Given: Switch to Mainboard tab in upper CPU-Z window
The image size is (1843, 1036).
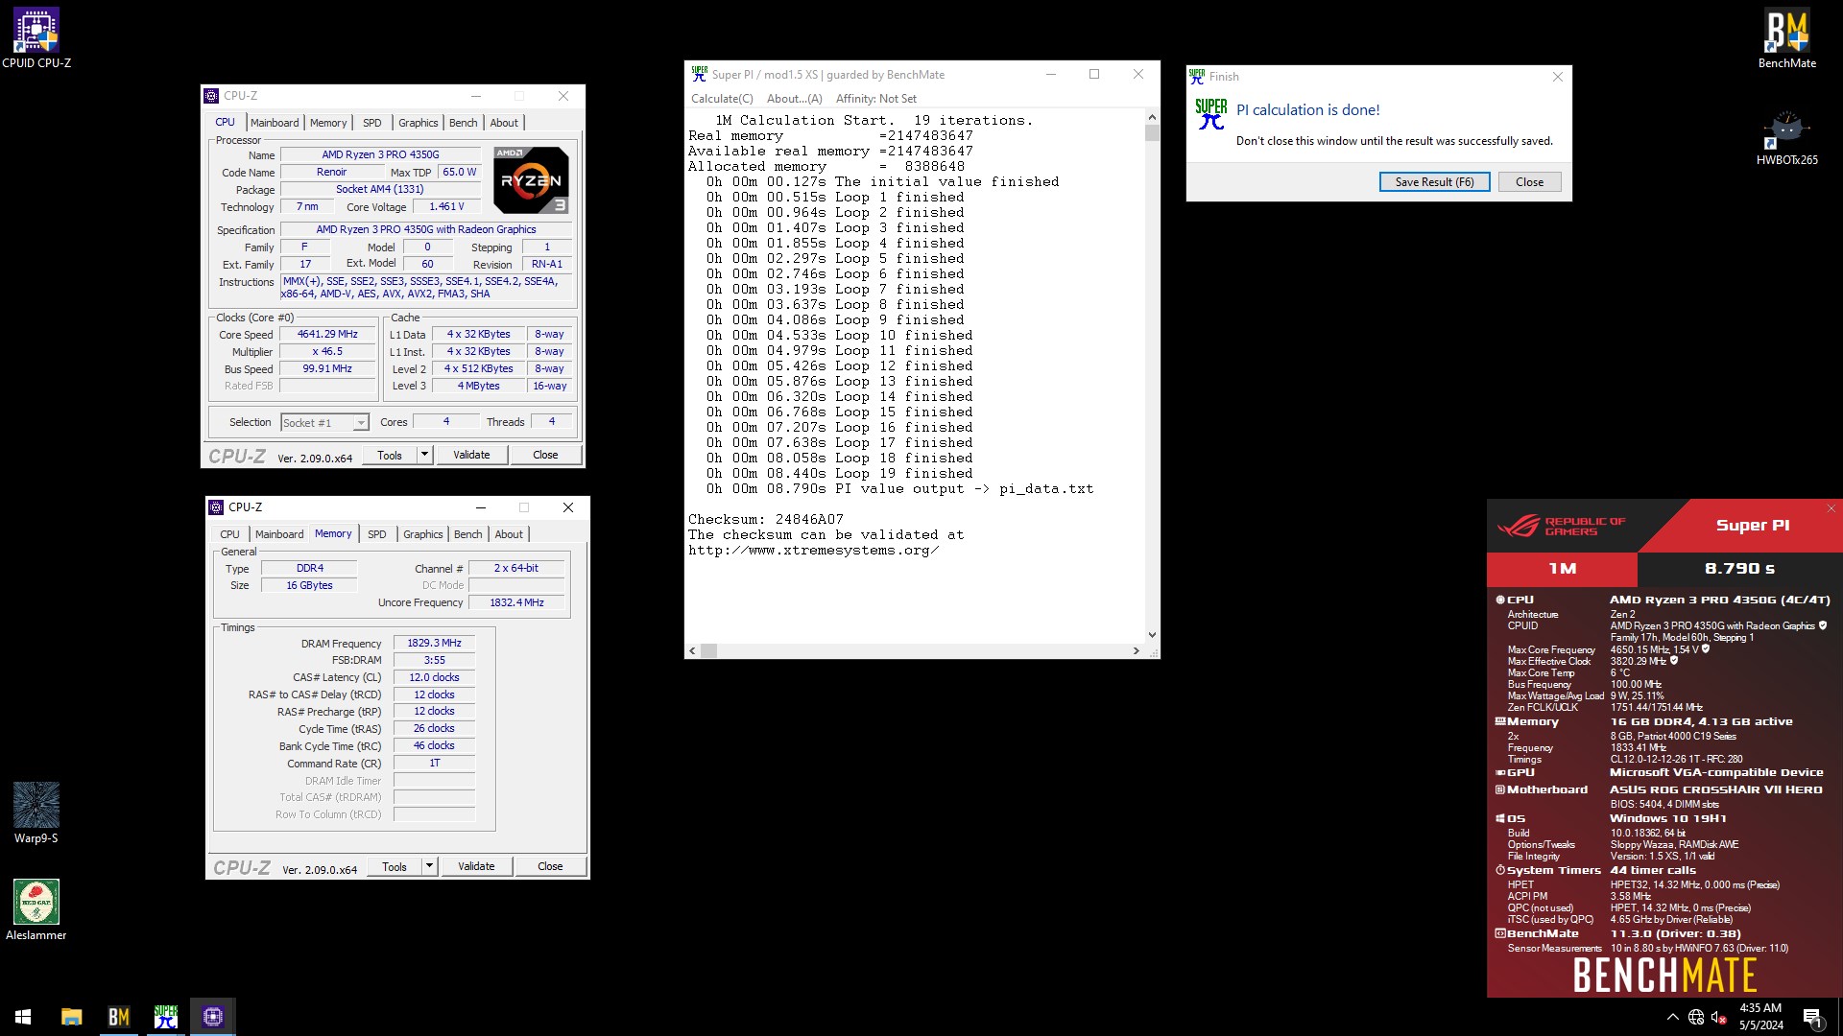Looking at the screenshot, I should (x=275, y=123).
